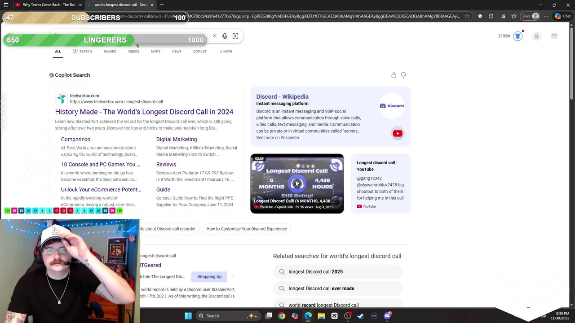Open Microsoft Edge taskbar icon
The image size is (575, 323).
(x=308, y=316)
